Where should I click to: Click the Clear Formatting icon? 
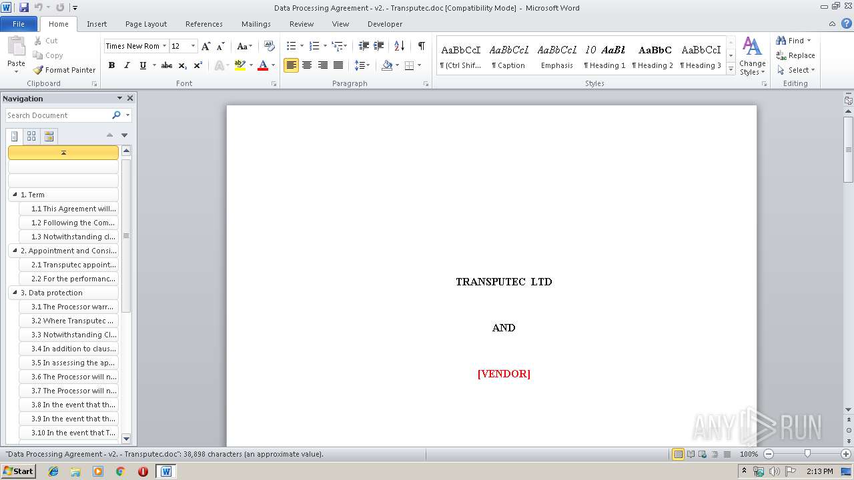(x=270, y=46)
